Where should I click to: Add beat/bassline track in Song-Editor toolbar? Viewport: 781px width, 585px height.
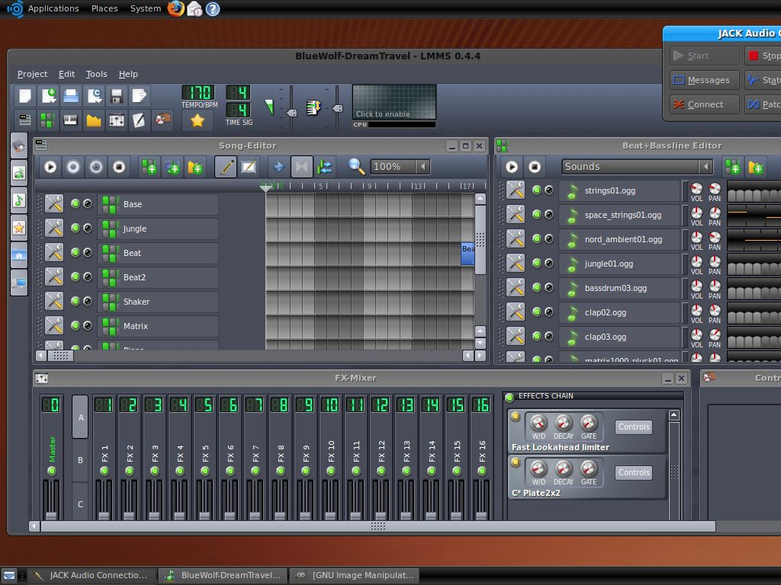[x=149, y=167]
